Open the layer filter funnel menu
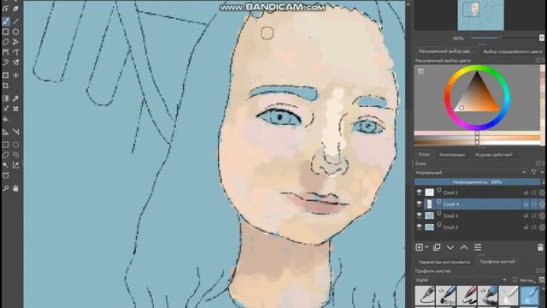Screen dimensions: 547x308 [x=534, y=172]
